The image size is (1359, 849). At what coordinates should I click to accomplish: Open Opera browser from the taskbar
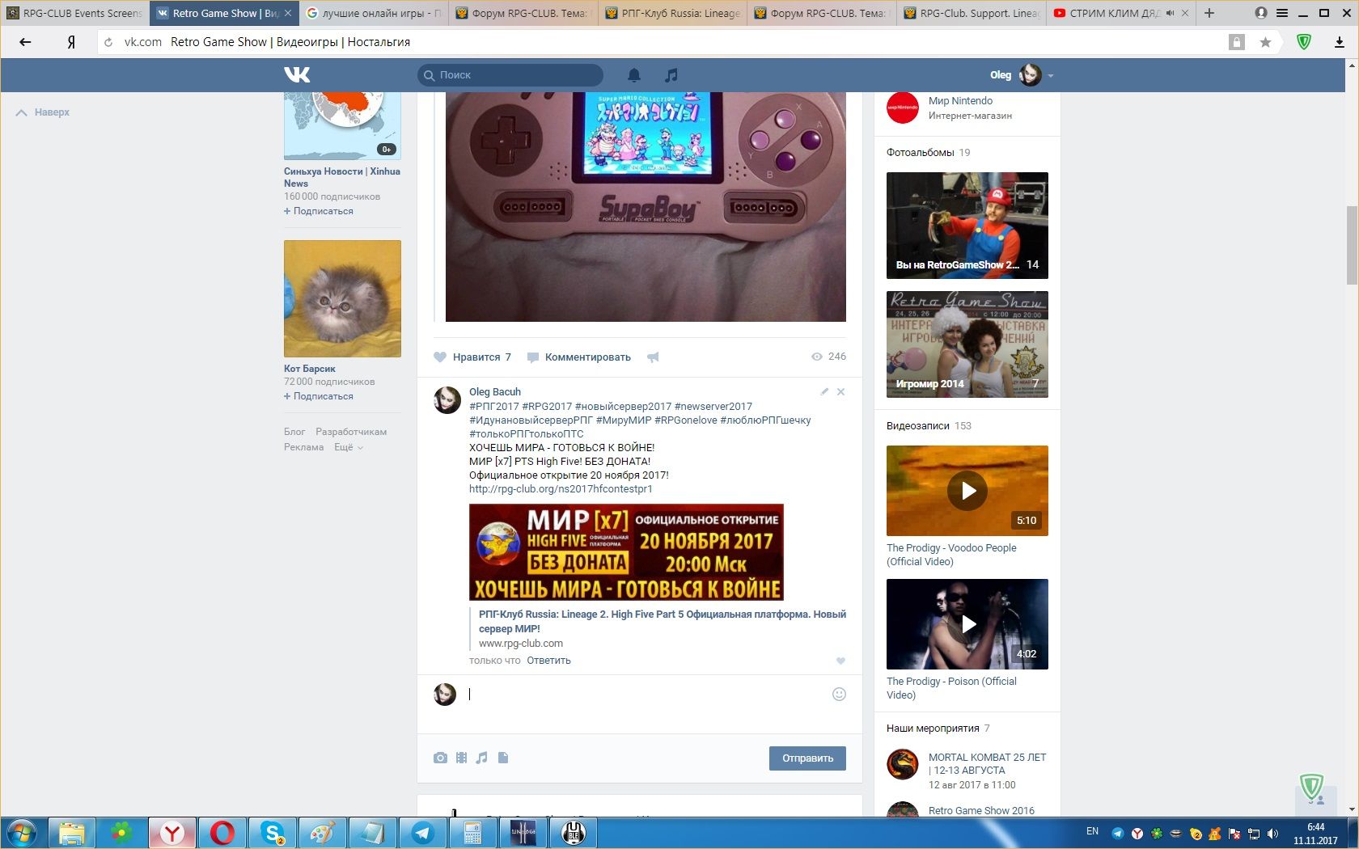[x=222, y=833]
